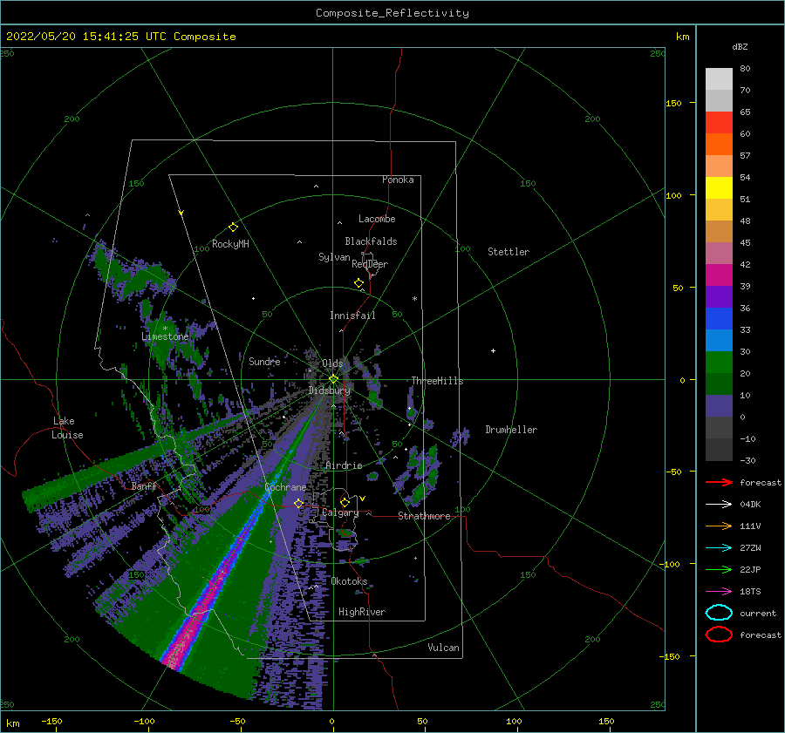Click the cyan current ellipse in legend
The height and width of the screenshot is (733, 785).
click(719, 613)
